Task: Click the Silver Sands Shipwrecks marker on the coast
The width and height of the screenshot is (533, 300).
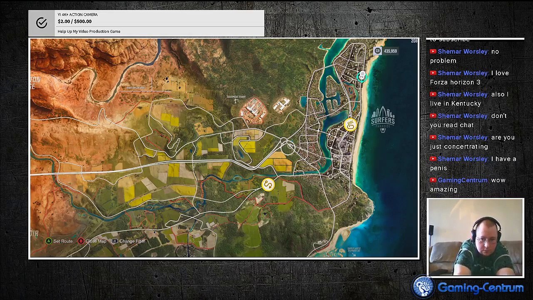Action: [x=354, y=251]
